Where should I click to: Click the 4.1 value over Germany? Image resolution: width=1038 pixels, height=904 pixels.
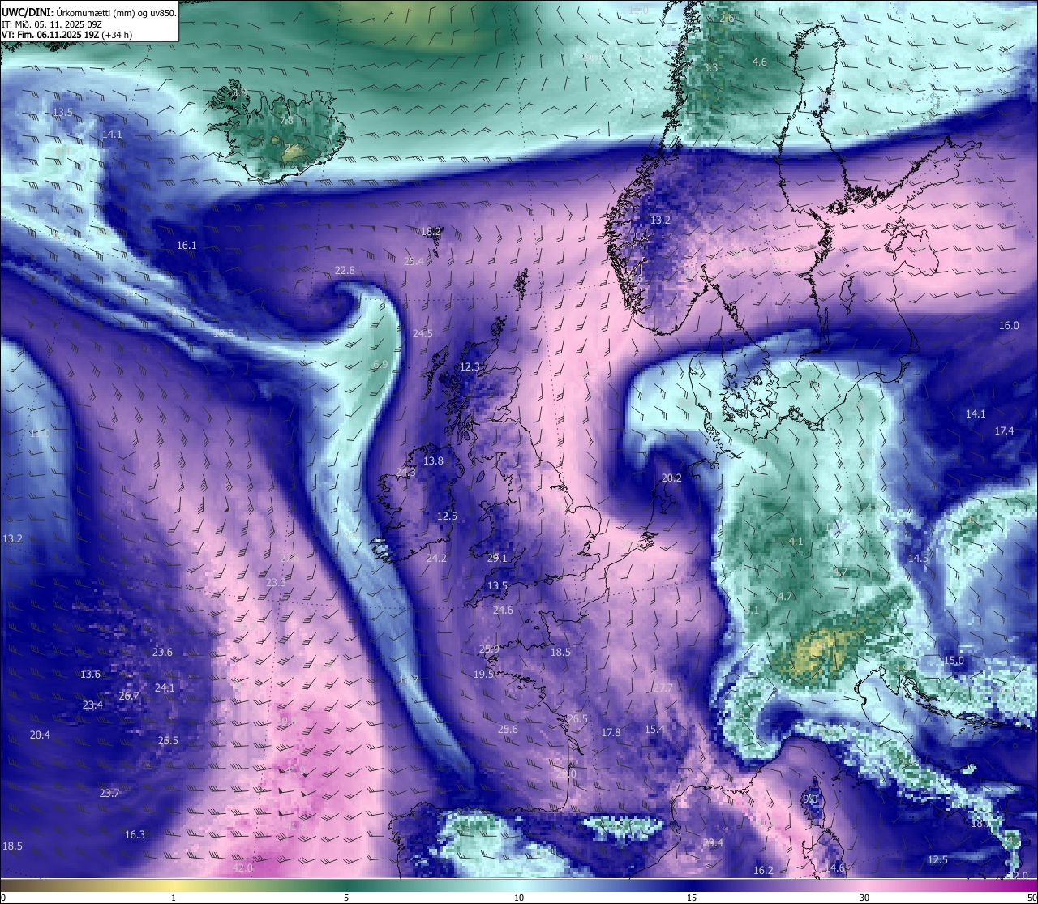point(796,541)
